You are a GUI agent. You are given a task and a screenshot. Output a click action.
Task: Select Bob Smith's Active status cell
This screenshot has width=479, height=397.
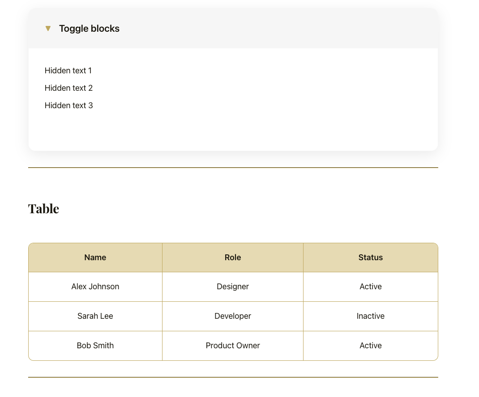point(370,346)
